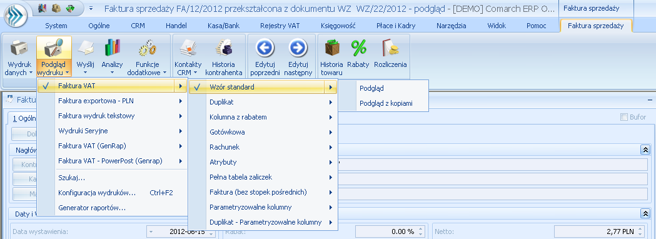Choose Podgląd in the submenu
This screenshot has width=656, height=239.
383,88
